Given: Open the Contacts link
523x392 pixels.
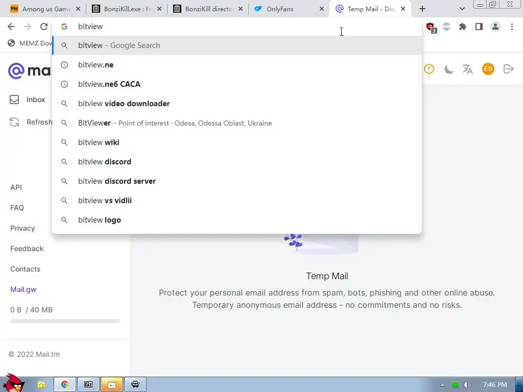Looking at the screenshot, I should [25, 269].
